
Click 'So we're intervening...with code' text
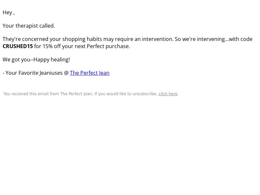click(214, 39)
